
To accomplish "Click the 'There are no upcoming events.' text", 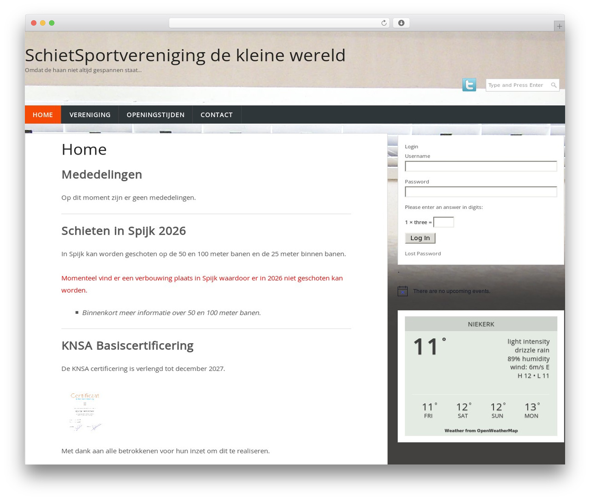I will [452, 291].
